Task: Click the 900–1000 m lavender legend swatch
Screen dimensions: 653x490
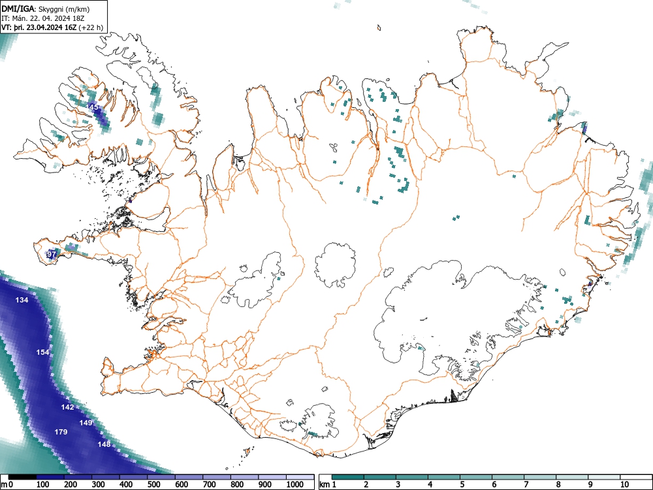Action: click(x=272, y=477)
